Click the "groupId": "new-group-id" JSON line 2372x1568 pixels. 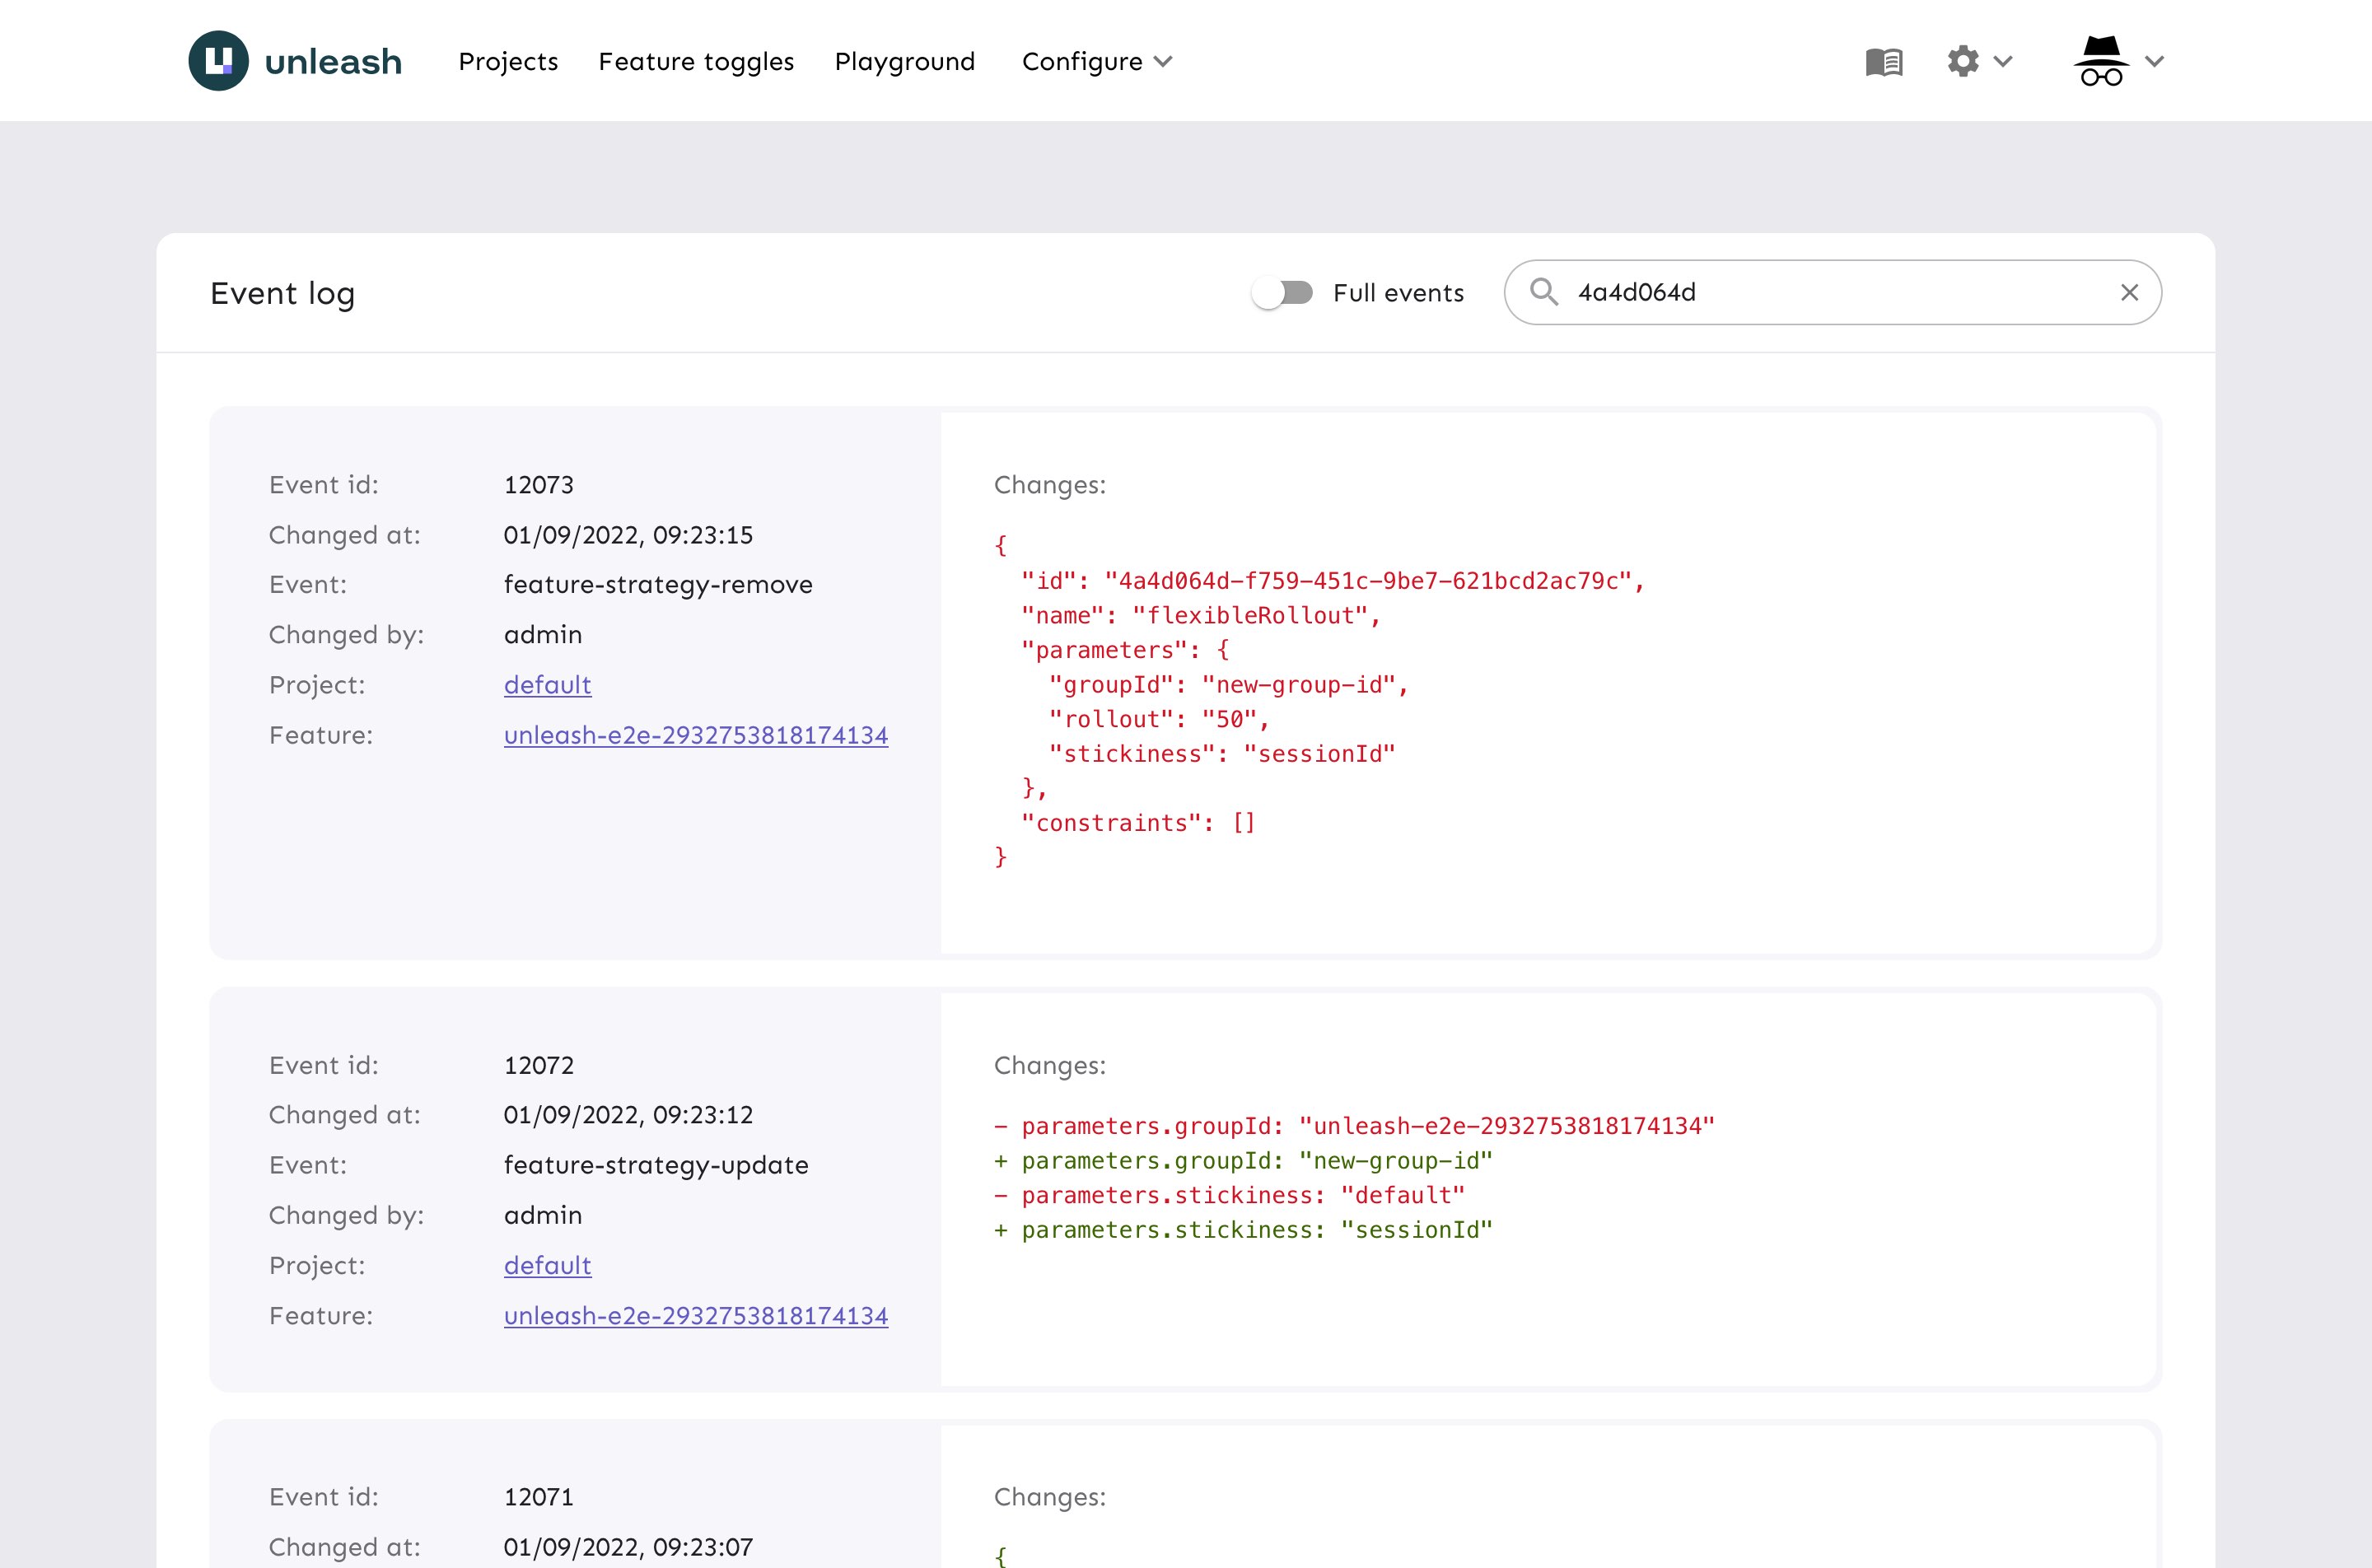pos(1229,685)
